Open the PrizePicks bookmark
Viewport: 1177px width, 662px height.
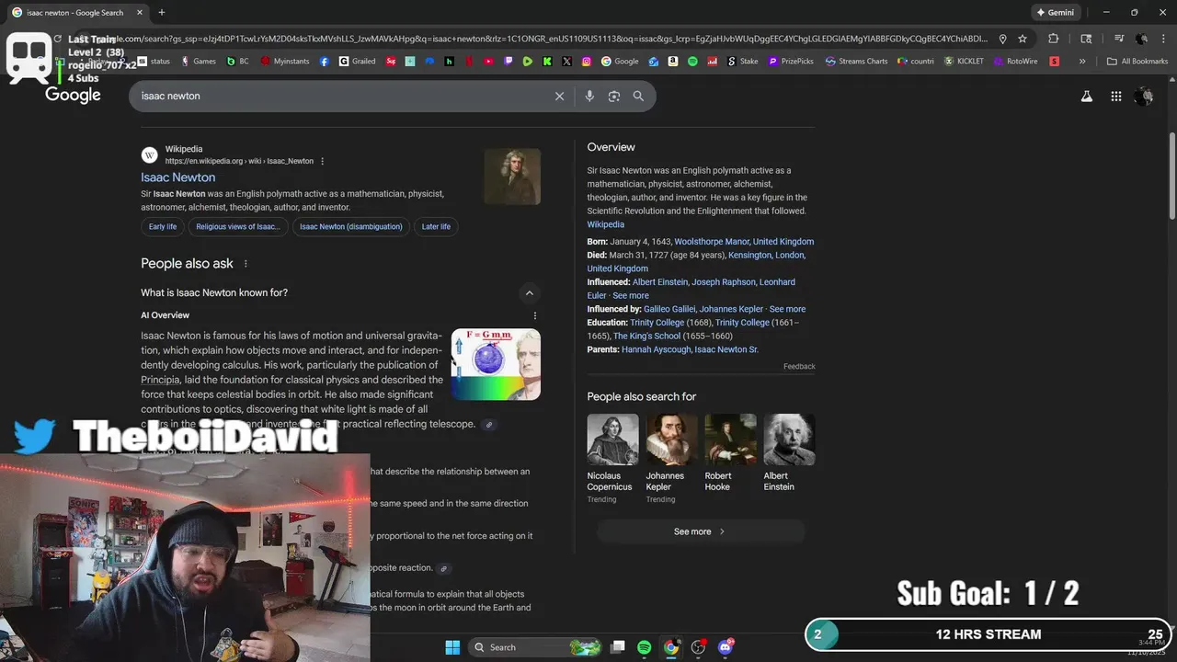791,62
